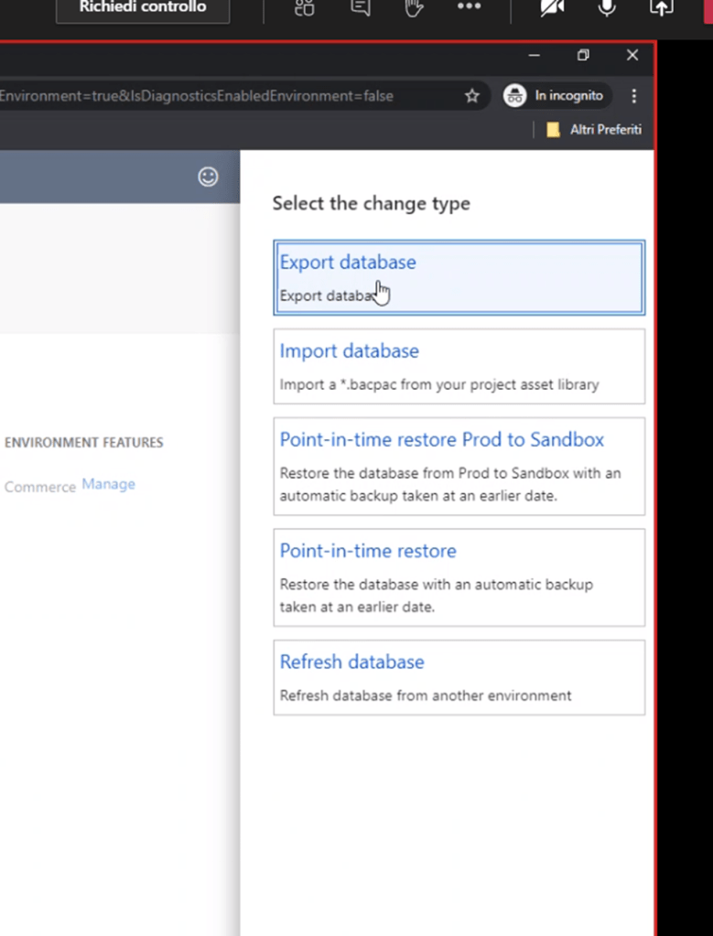Select Export database change type
The height and width of the screenshot is (936, 713).
click(x=459, y=277)
